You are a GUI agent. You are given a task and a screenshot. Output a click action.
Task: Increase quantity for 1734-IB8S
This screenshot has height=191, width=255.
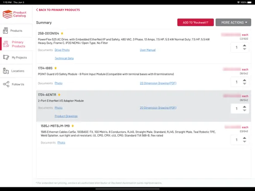(x=244, y=80)
